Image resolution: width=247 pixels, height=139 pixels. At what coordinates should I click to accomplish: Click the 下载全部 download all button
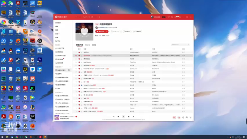click(137, 32)
